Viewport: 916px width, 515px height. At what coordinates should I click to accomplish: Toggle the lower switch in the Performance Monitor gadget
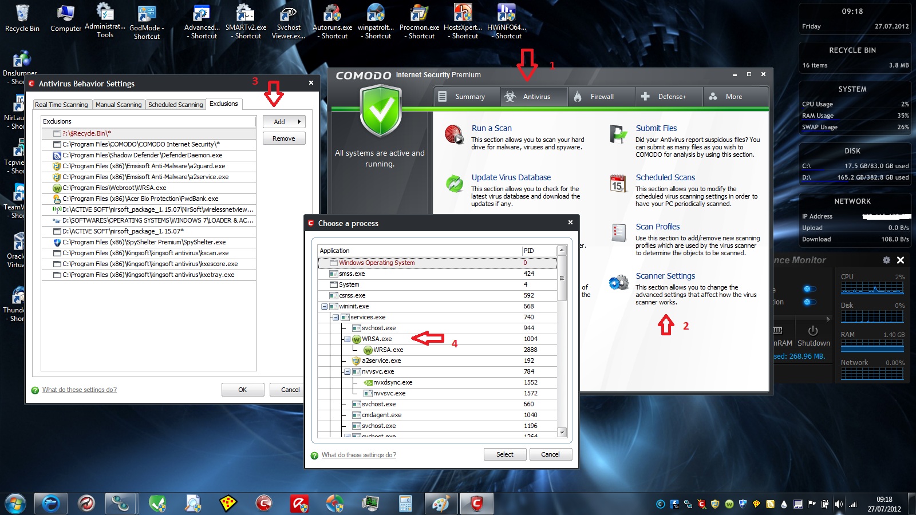coord(810,302)
